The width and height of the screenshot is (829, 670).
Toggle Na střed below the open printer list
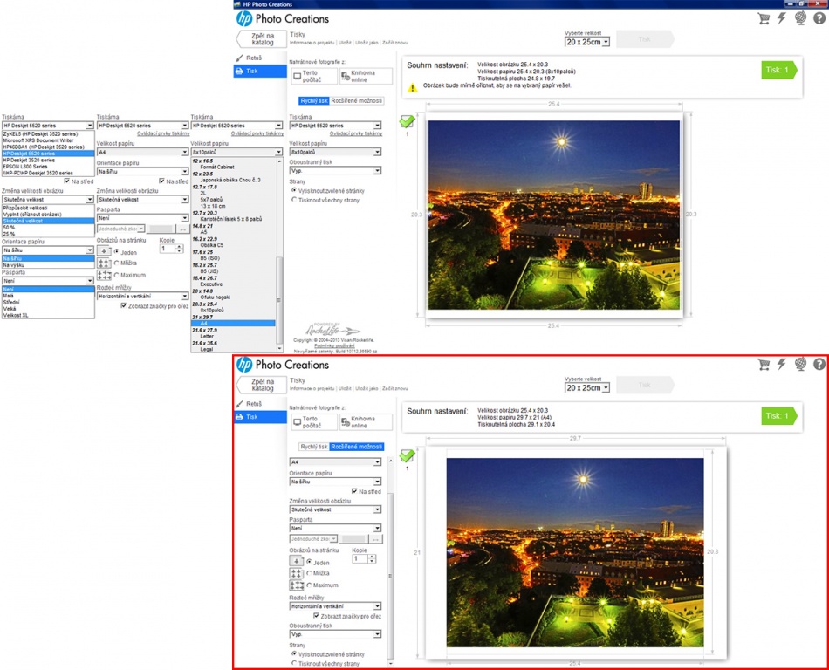click(x=66, y=181)
